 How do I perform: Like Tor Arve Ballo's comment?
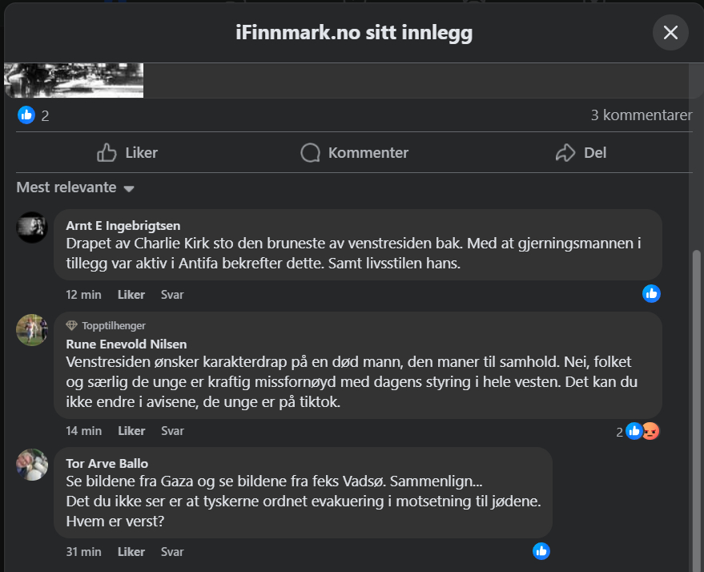tap(131, 552)
